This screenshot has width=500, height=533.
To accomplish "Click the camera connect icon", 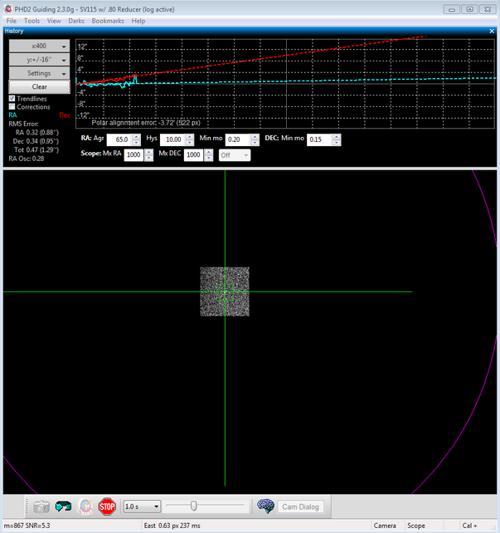I will (41, 506).
